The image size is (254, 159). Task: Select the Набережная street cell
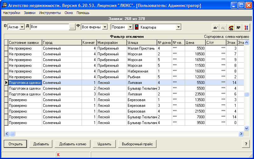click(142, 71)
